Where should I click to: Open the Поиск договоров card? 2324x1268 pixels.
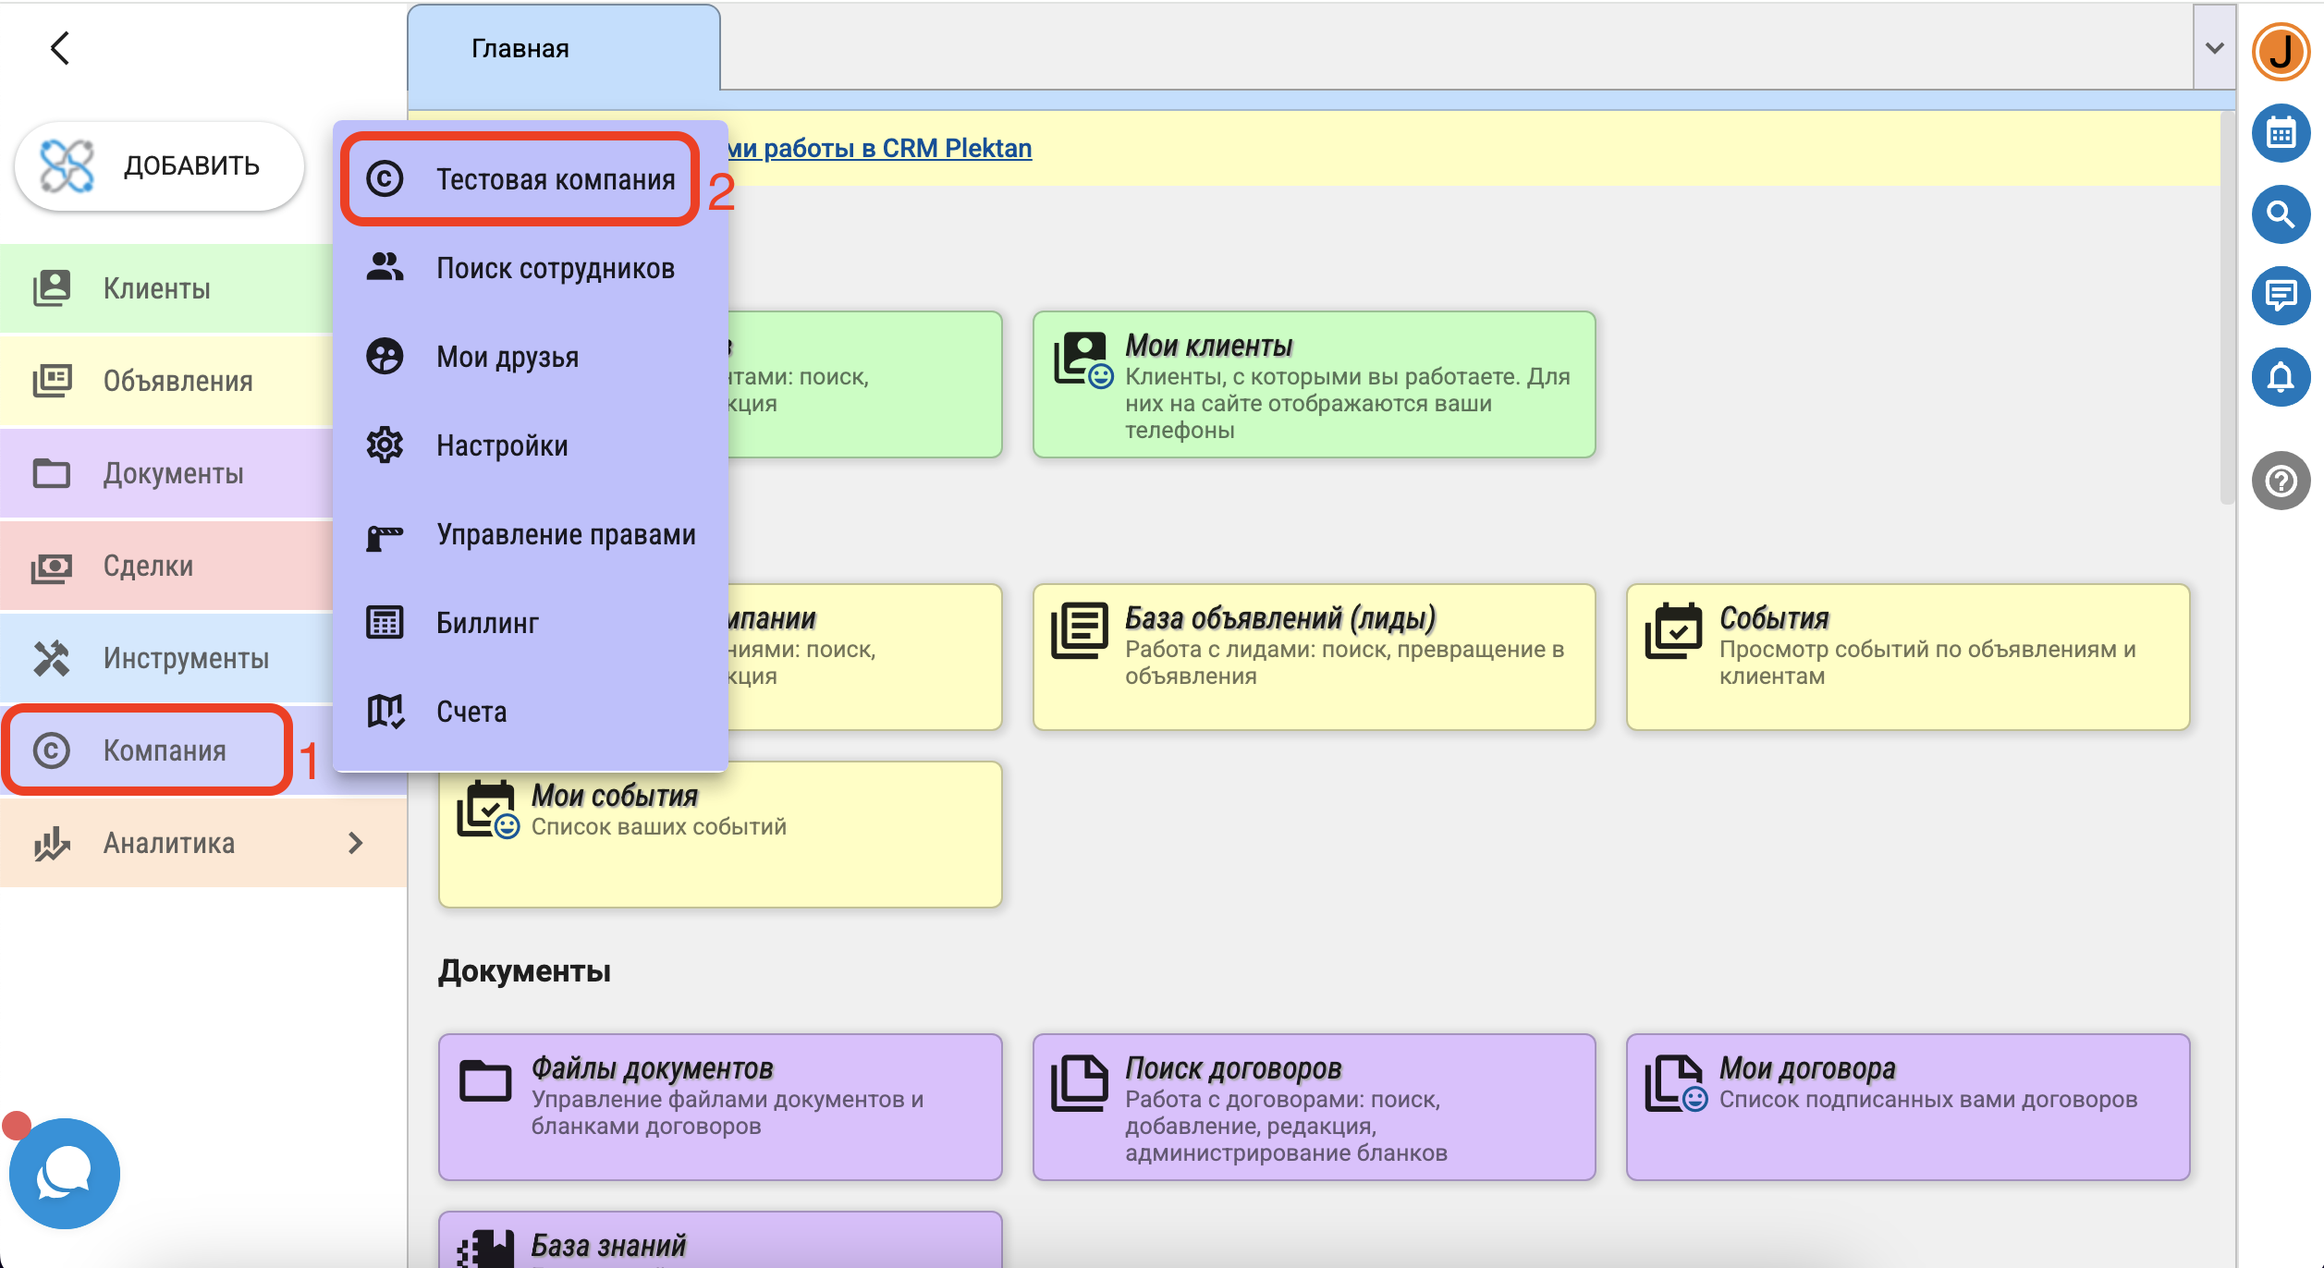click(x=1313, y=1107)
